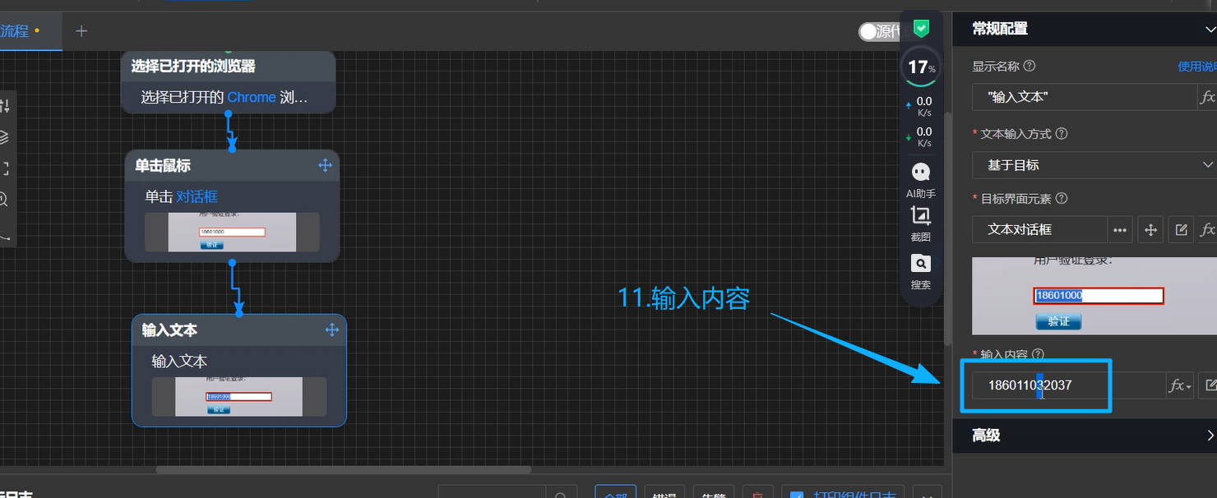Screen dimensions: 1217x498
Task: Click the 显示名称 input with "输入文本"
Action: (1084, 97)
